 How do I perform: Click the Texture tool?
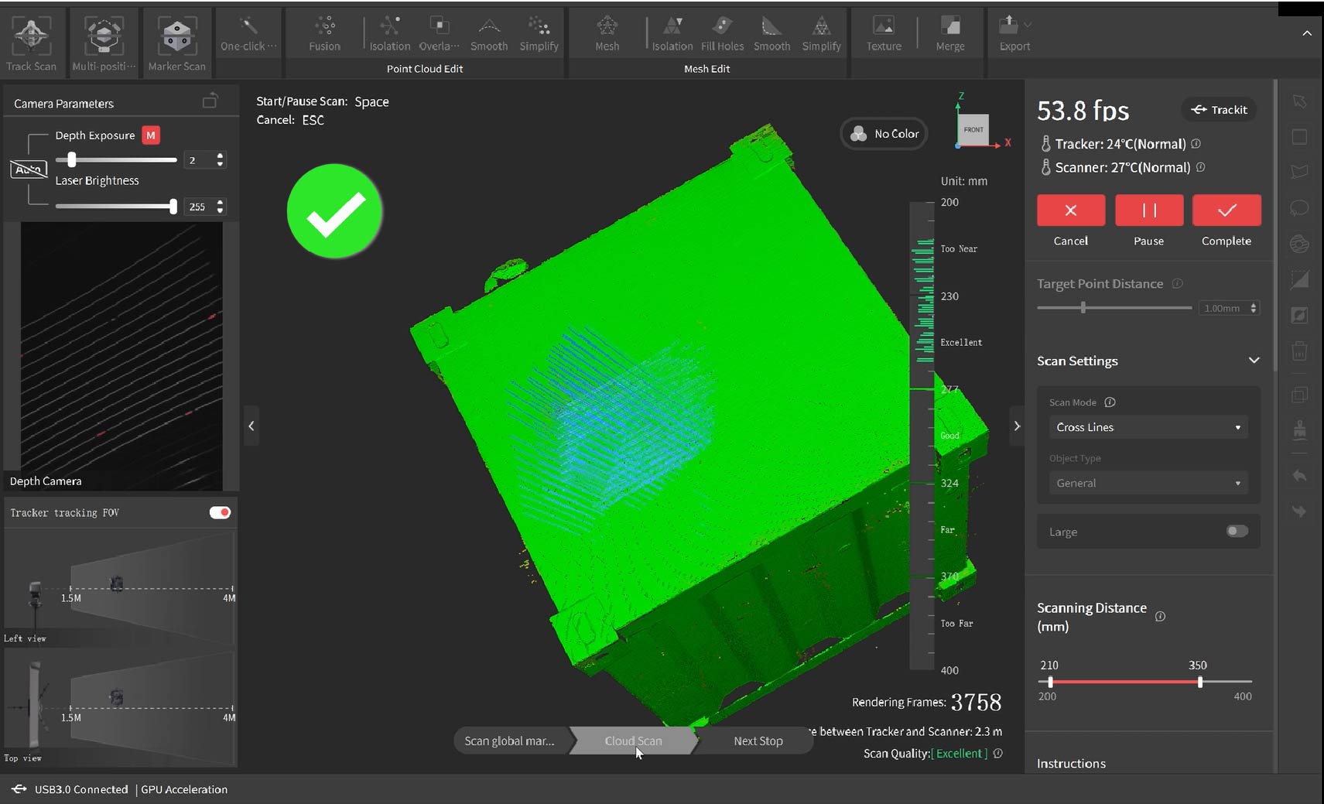click(884, 33)
